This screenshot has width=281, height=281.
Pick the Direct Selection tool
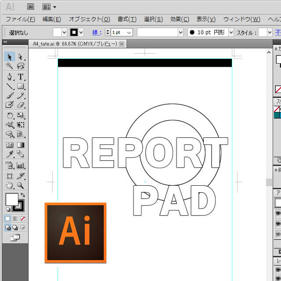[20, 57]
